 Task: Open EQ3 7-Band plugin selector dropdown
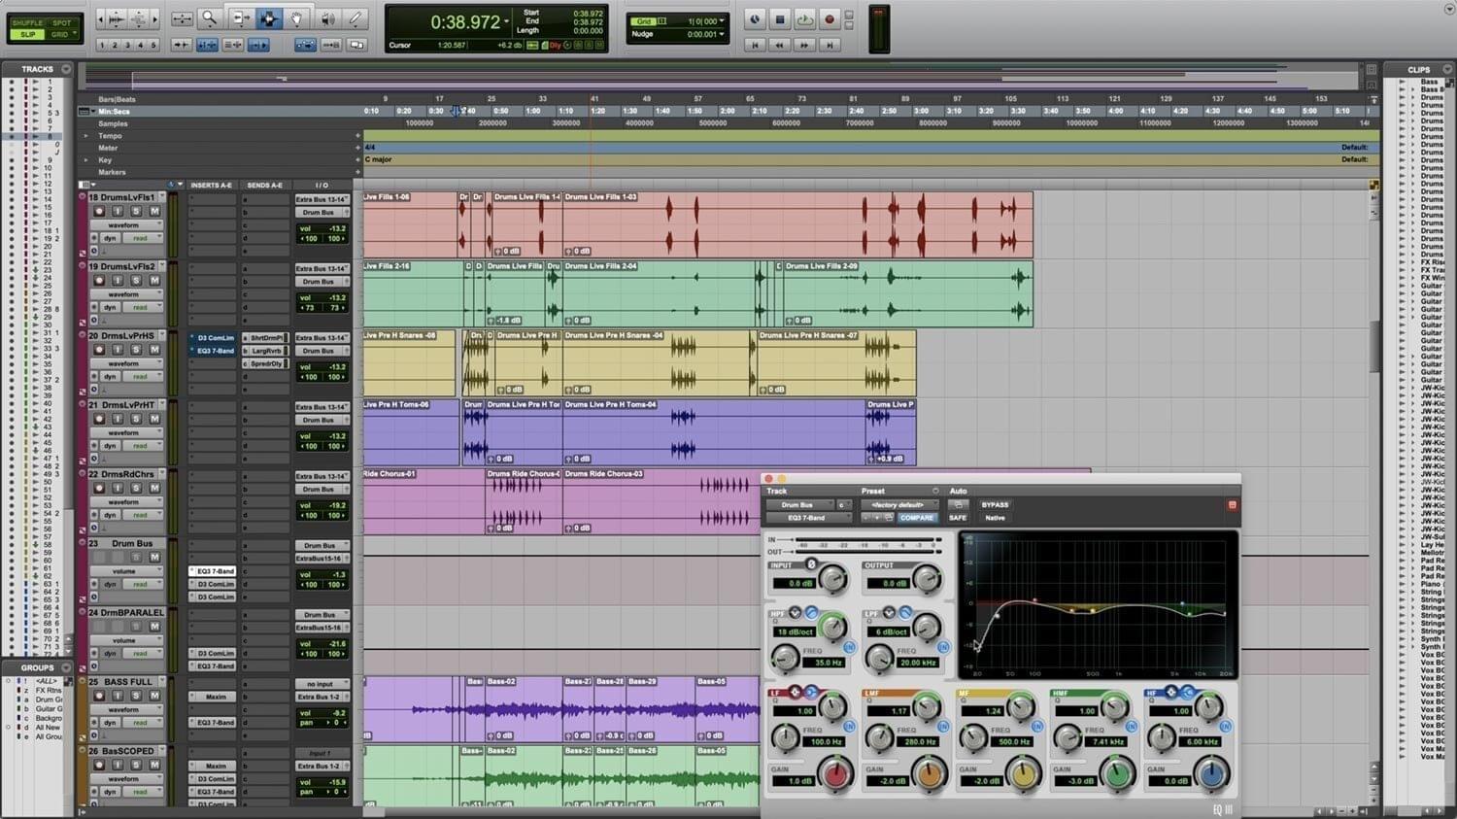[x=809, y=518]
